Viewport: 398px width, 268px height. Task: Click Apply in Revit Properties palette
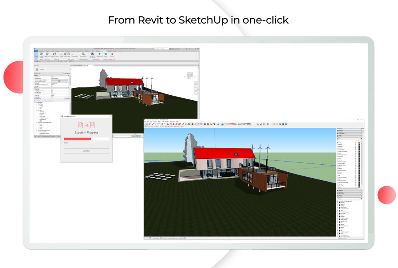click(67, 99)
